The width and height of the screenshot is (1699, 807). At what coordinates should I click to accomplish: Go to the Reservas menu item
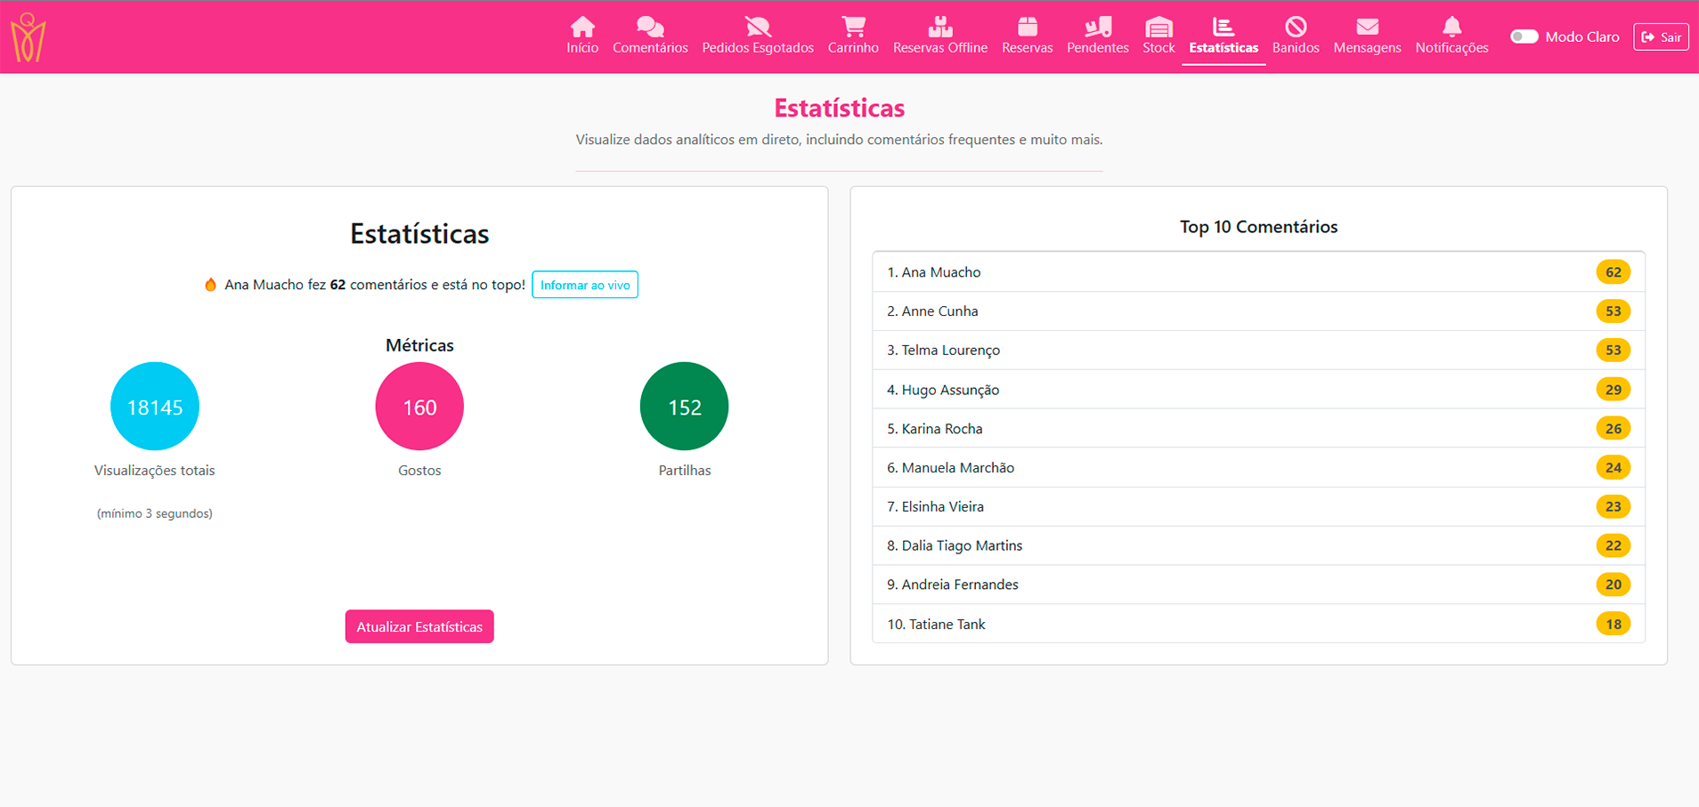1027,37
